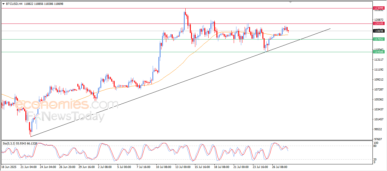Click the 24 Jun 04:00 time label
Screen dimensions: 387x171
coord(48,166)
